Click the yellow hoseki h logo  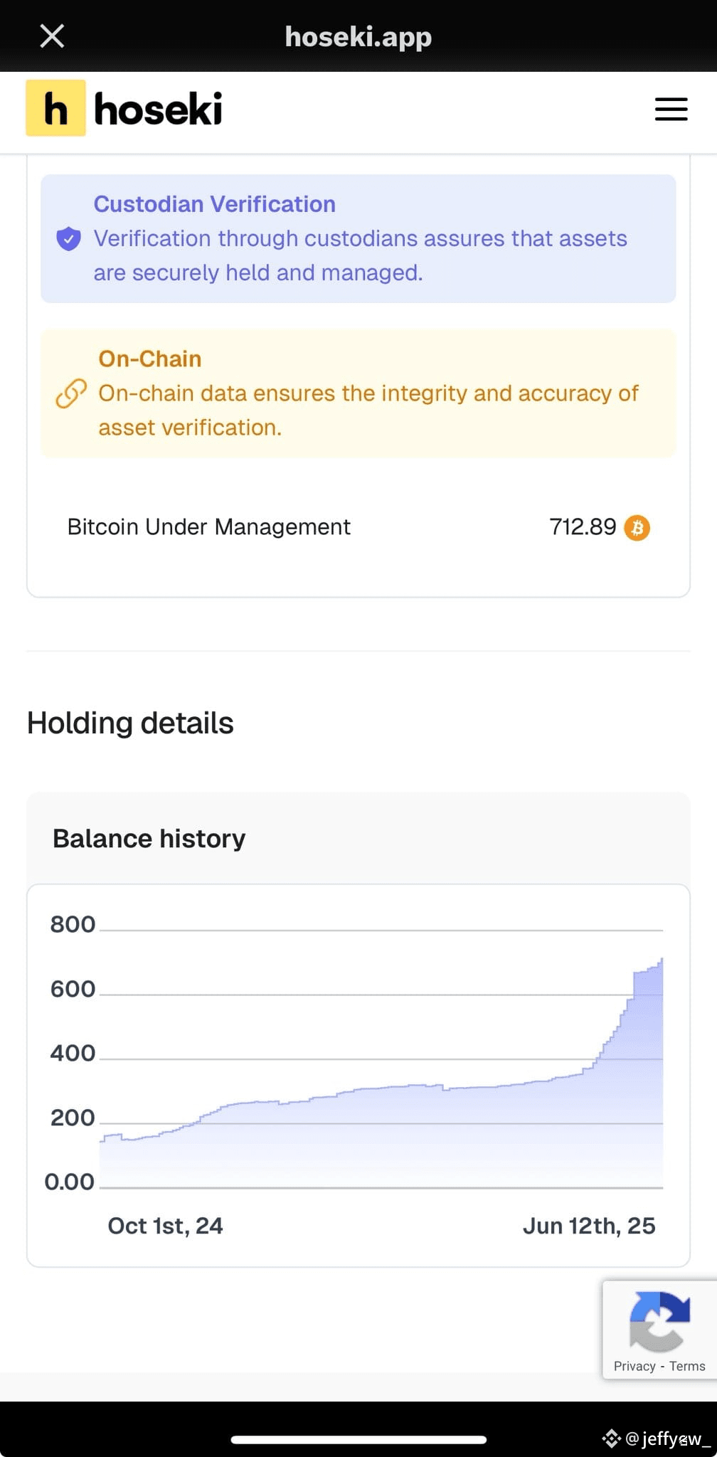pyautogui.click(x=55, y=108)
